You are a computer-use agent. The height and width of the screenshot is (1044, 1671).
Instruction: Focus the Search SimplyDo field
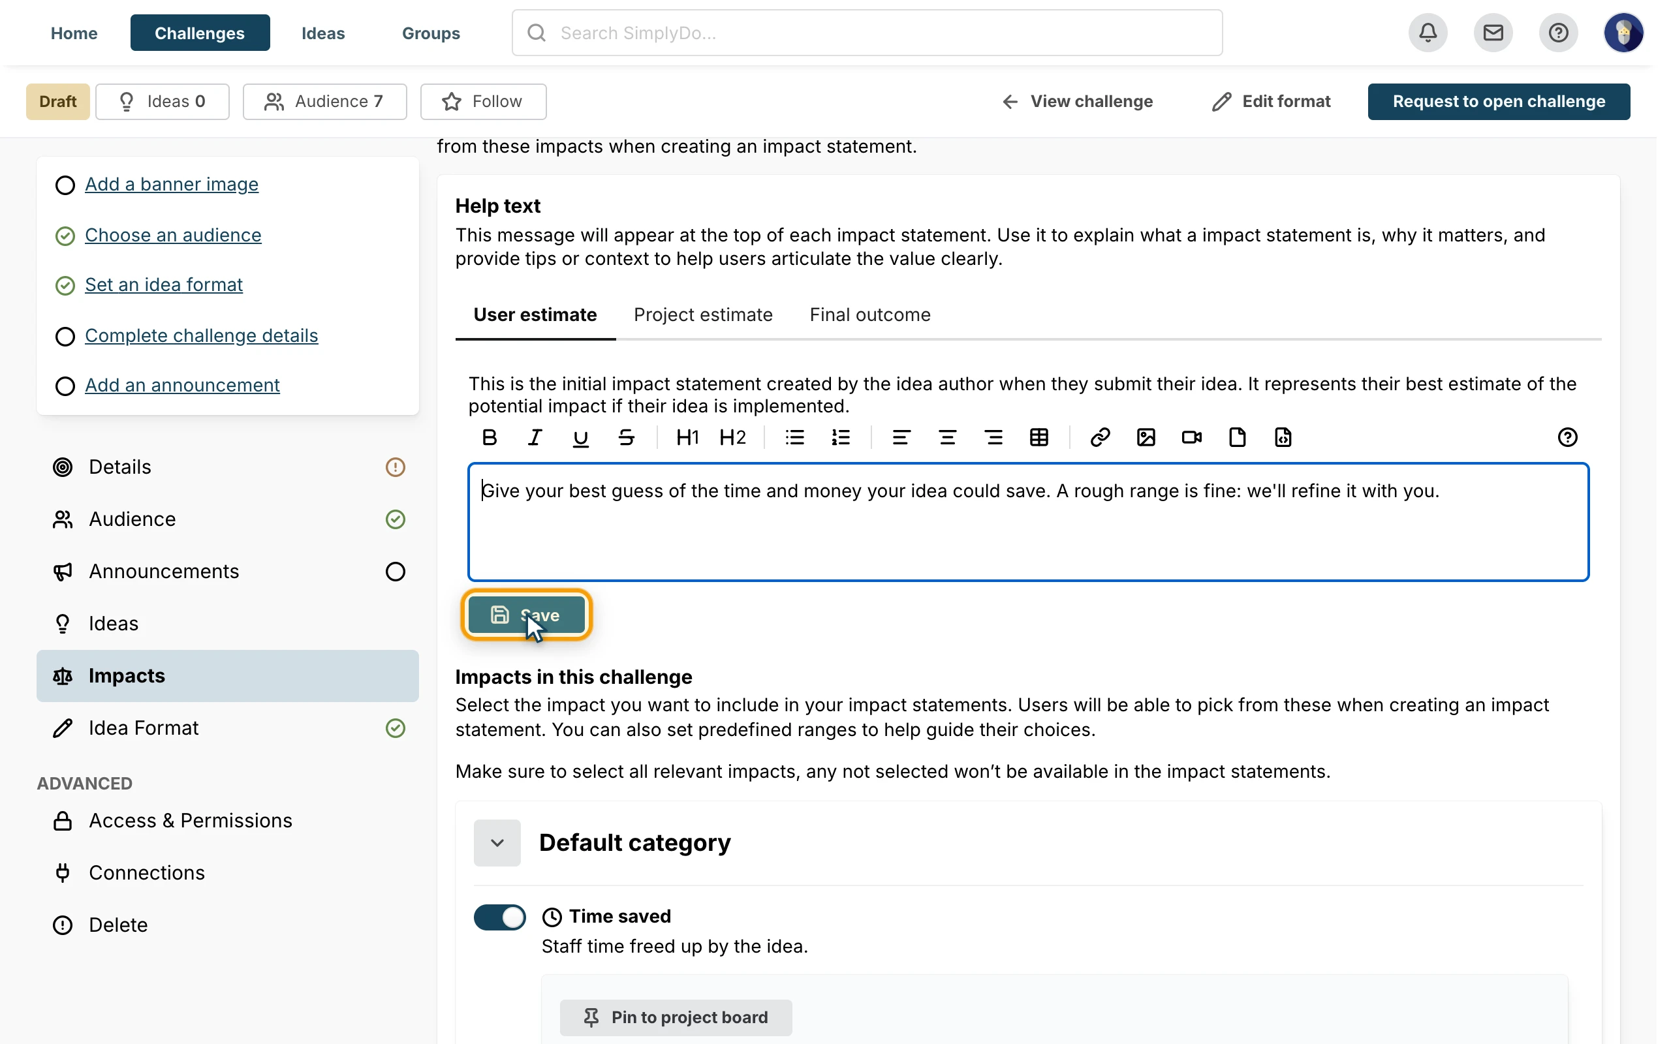coord(867,33)
